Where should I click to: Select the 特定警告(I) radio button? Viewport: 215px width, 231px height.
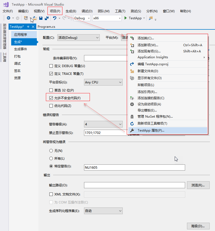[x=51, y=166]
